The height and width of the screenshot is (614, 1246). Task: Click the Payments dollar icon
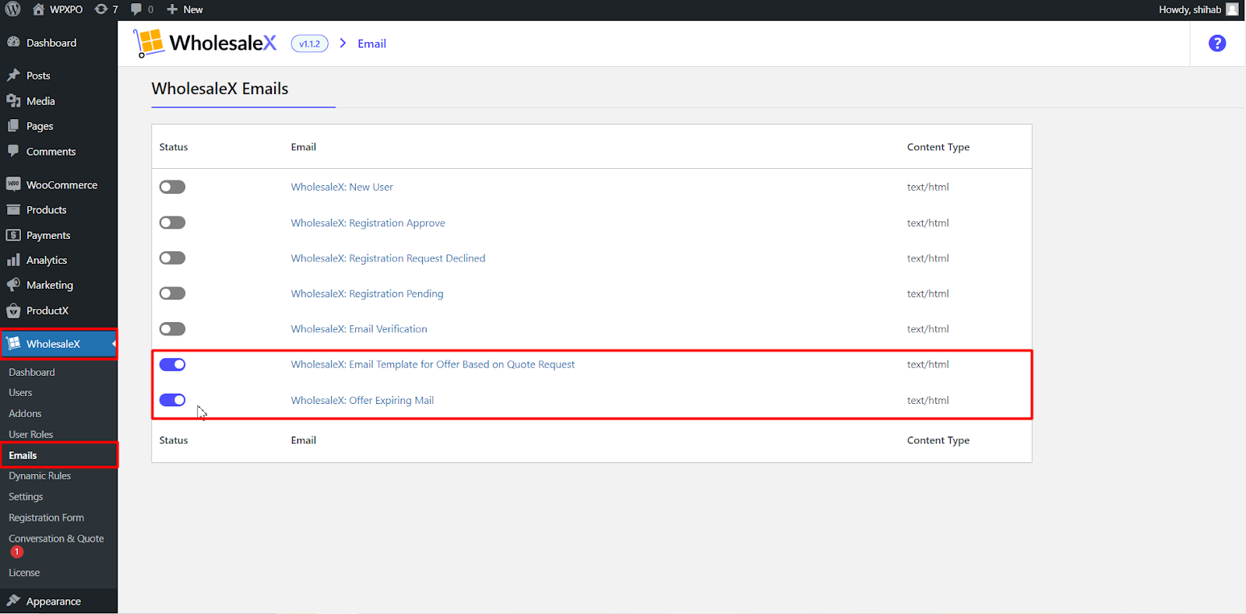(x=13, y=235)
